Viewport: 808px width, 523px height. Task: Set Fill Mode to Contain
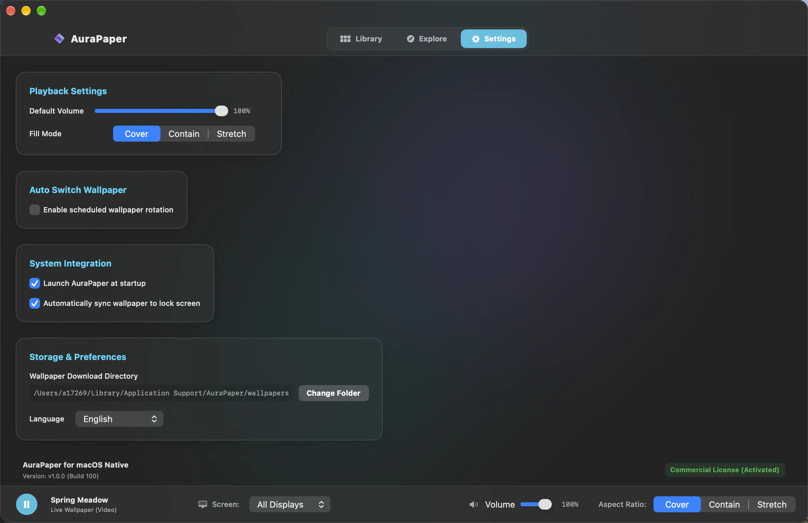coord(184,134)
